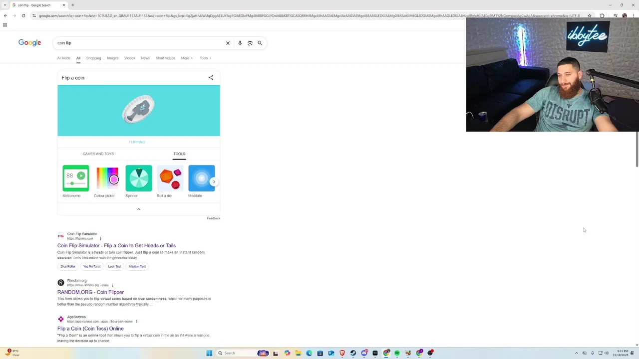This screenshot has width=639, height=359.
Task: Close the coin flip browser tab
Action: coord(64,5)
